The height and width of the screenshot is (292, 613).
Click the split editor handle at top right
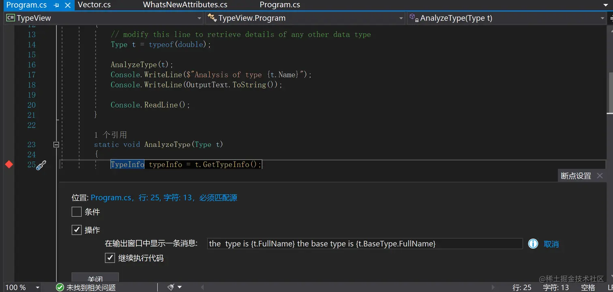pyautogui.click(x=611, y=18)
